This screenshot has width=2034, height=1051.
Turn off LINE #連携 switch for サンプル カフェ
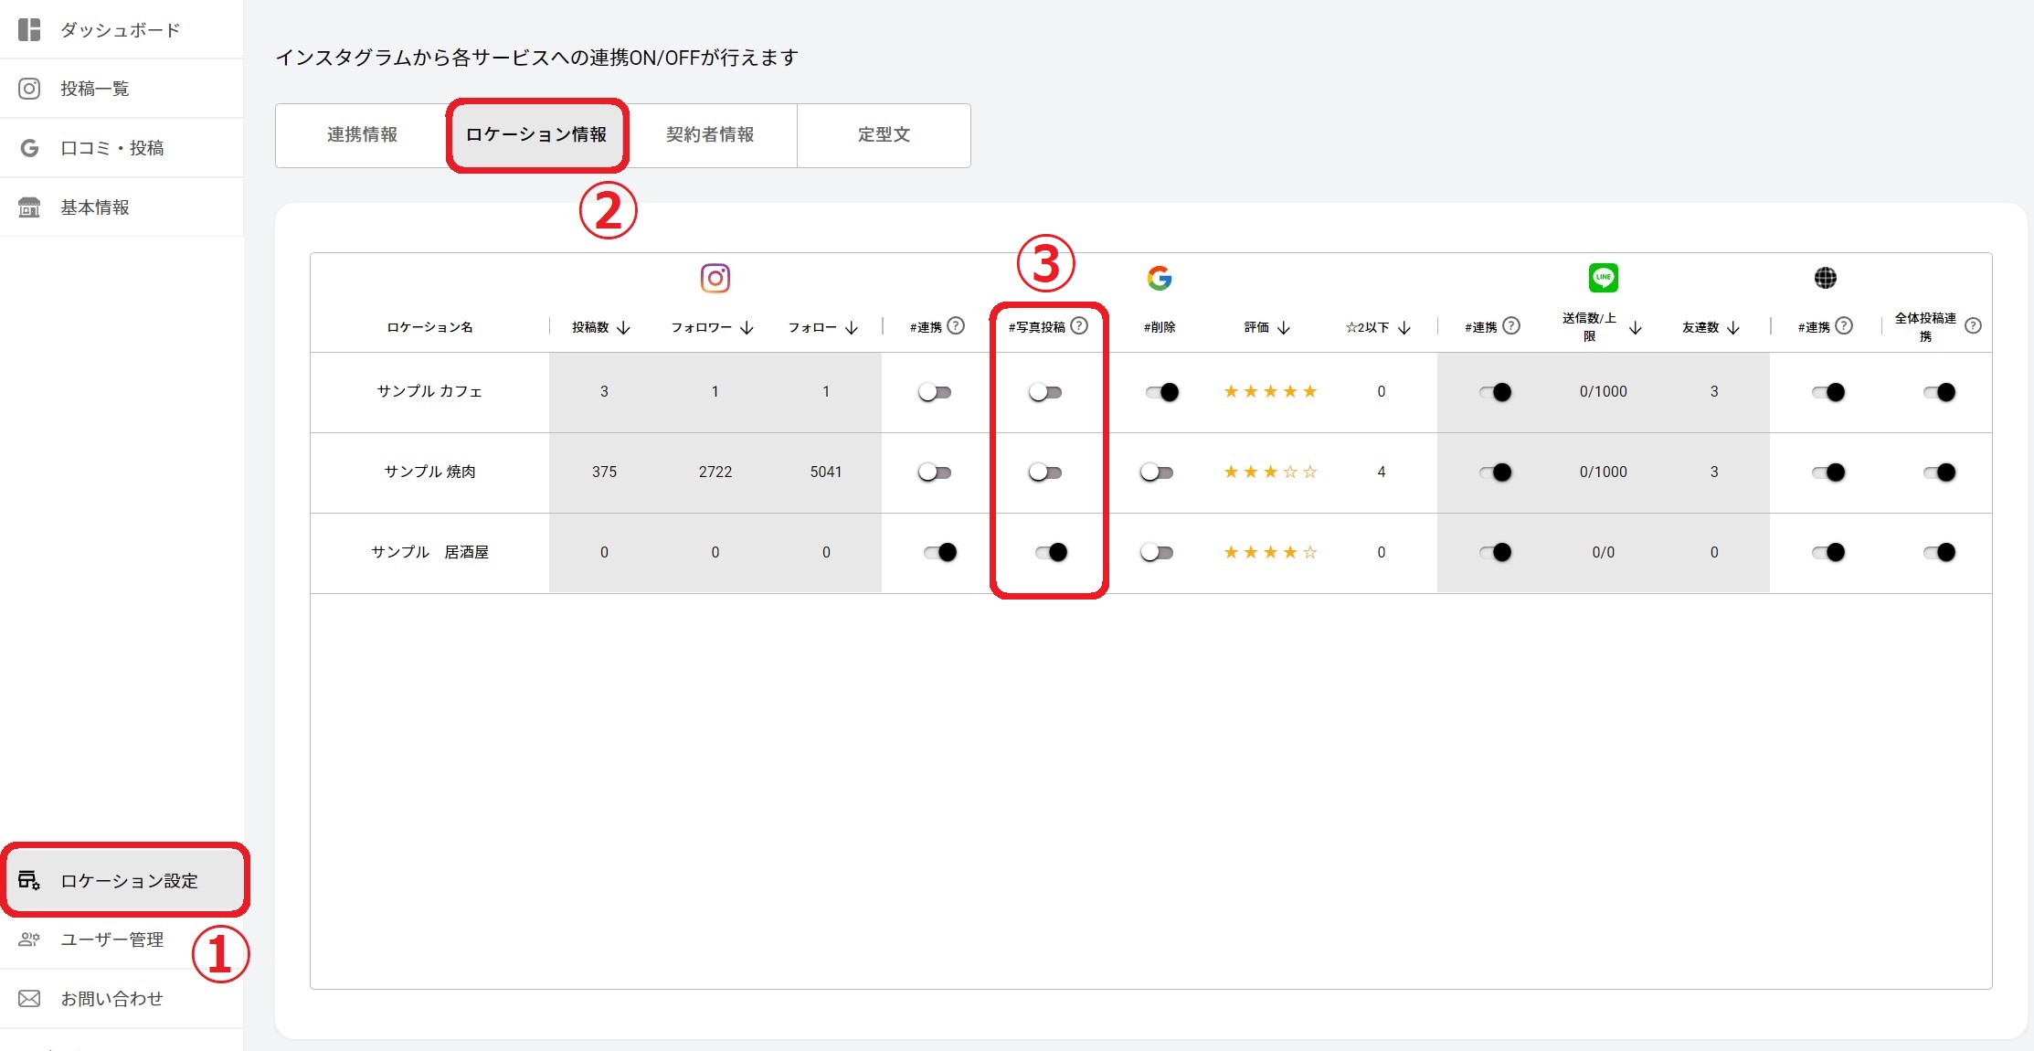coord(1496,392)
